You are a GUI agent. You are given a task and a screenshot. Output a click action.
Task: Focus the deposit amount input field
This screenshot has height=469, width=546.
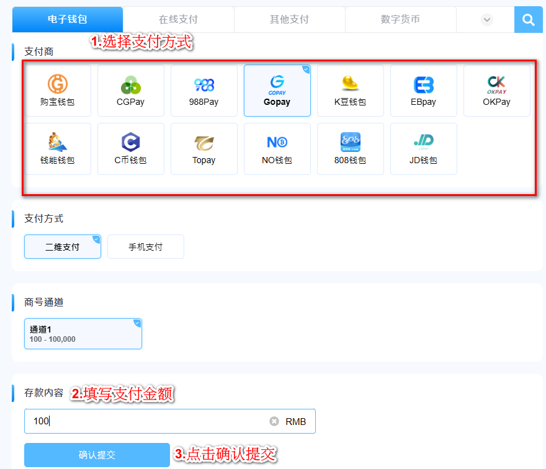170,421
